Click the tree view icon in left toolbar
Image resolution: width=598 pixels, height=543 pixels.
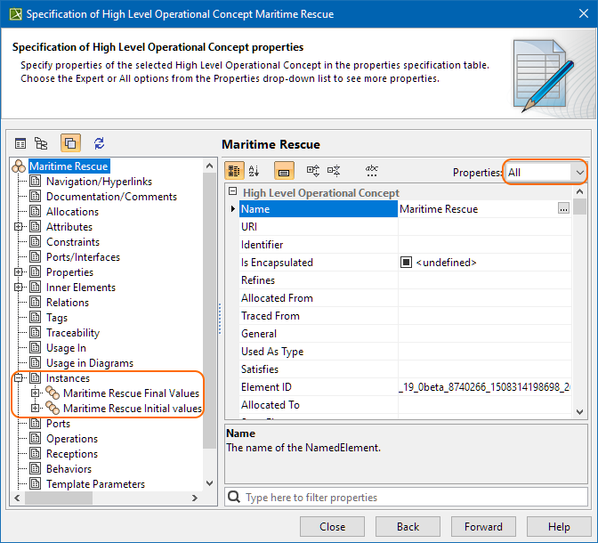pyautogui.click(x=41, y=143)
